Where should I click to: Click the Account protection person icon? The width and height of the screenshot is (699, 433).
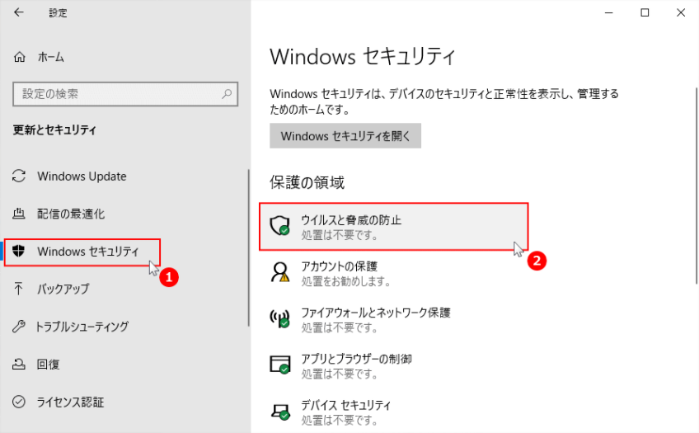pyautogui.click(x=282, y=273)
